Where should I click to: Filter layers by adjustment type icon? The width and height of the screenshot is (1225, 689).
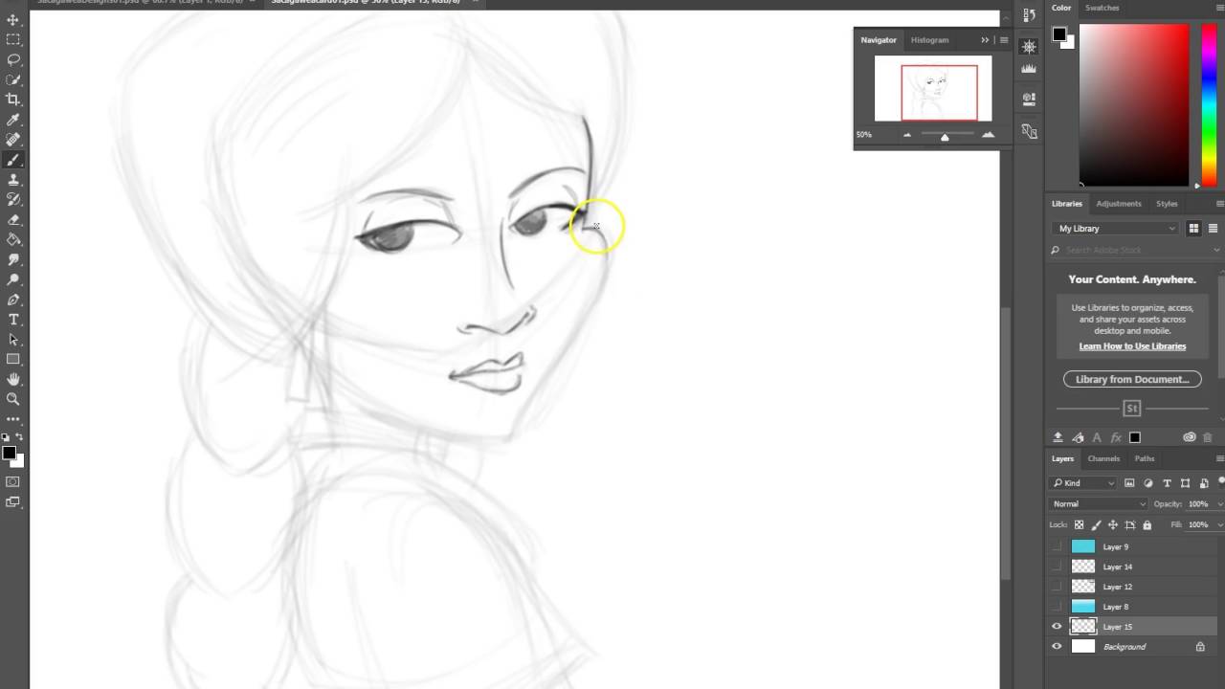(1148, 483)
